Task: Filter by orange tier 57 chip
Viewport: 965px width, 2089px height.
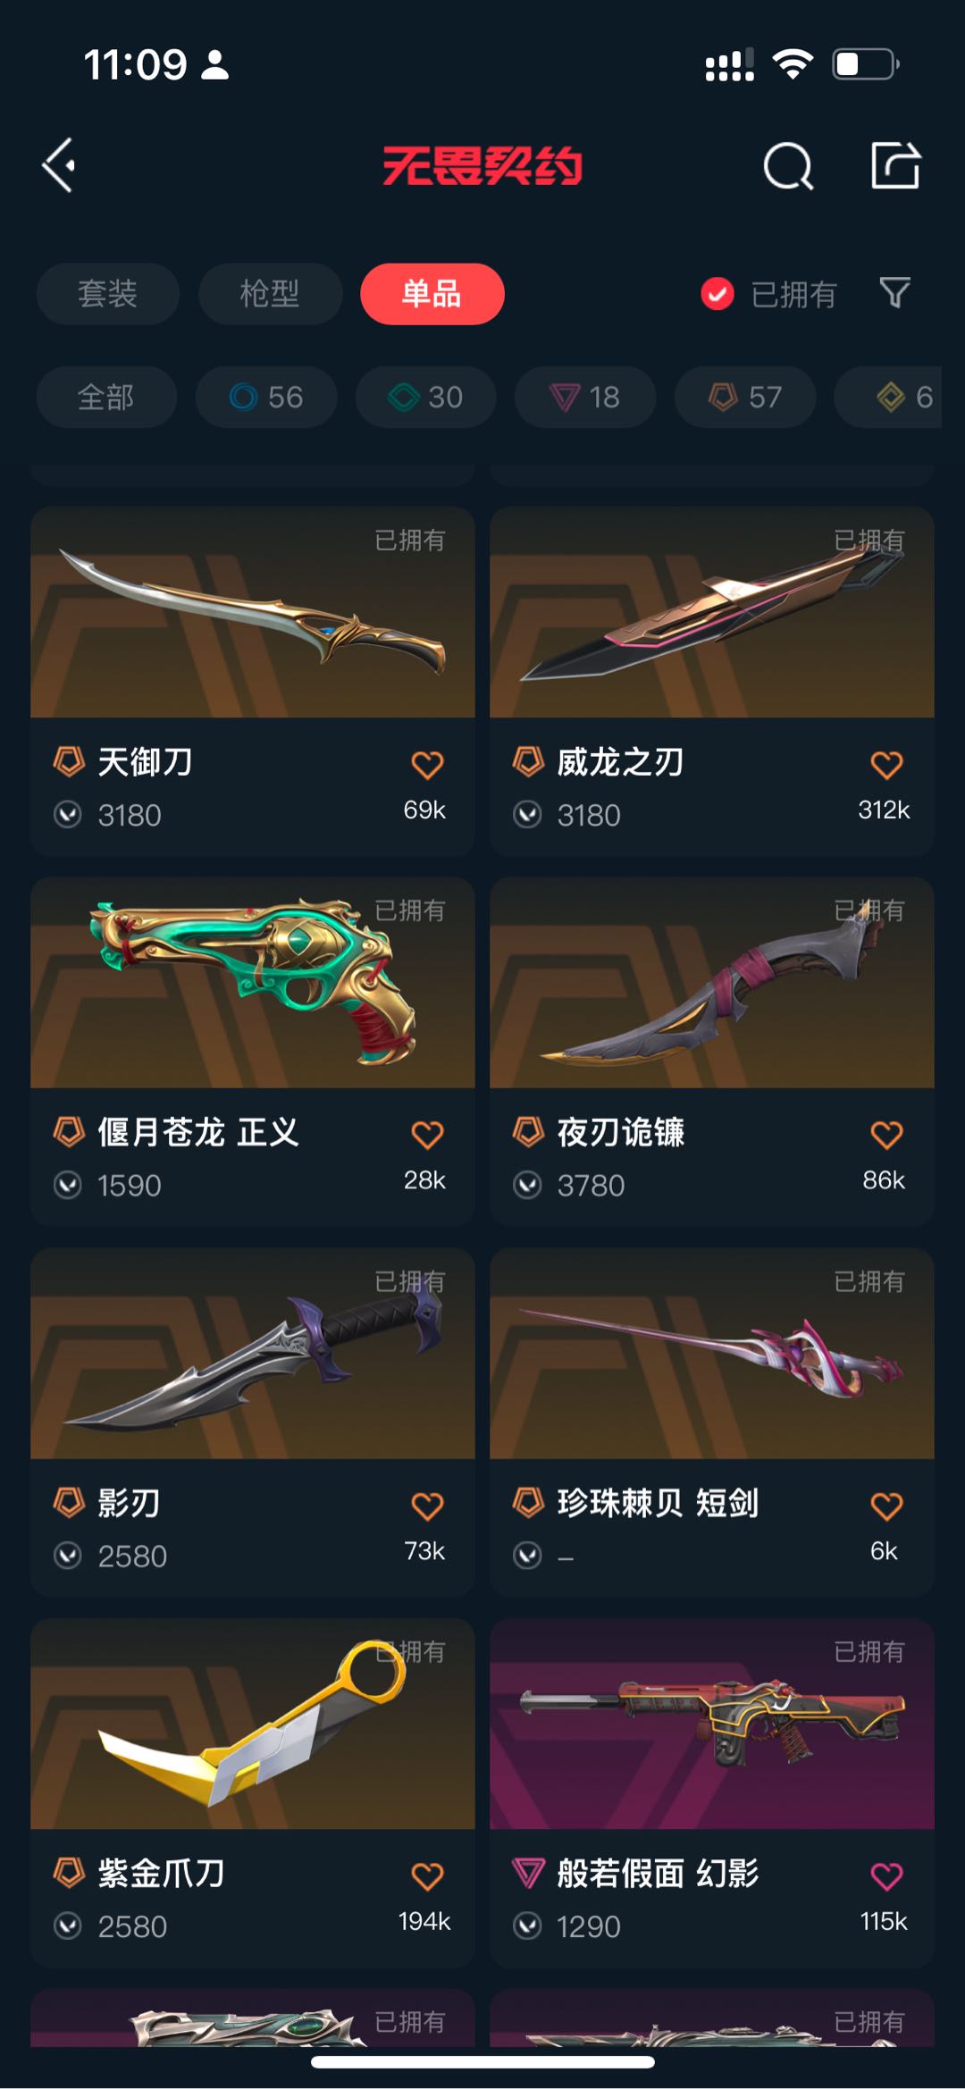Action: (x=745, y=397)
